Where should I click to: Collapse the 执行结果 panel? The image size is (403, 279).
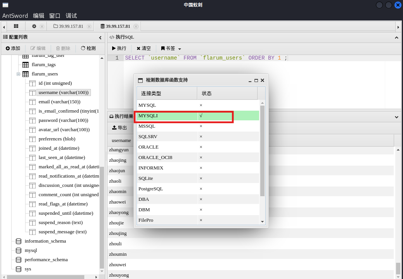point(396,117)
